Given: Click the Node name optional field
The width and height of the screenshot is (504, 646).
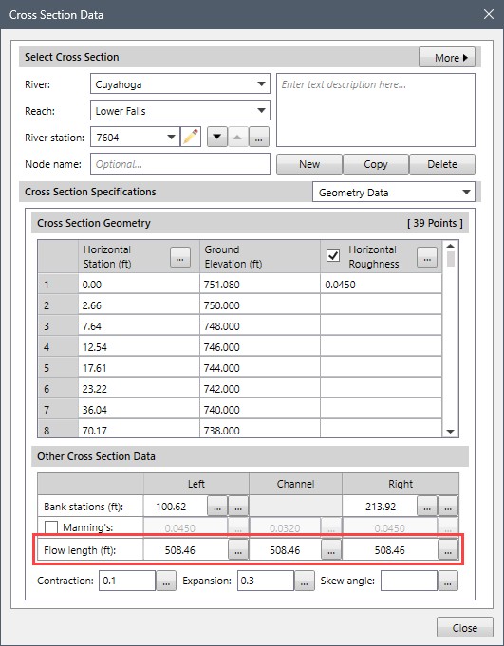Looking at the screenshot, I should [x=180, y=164].
